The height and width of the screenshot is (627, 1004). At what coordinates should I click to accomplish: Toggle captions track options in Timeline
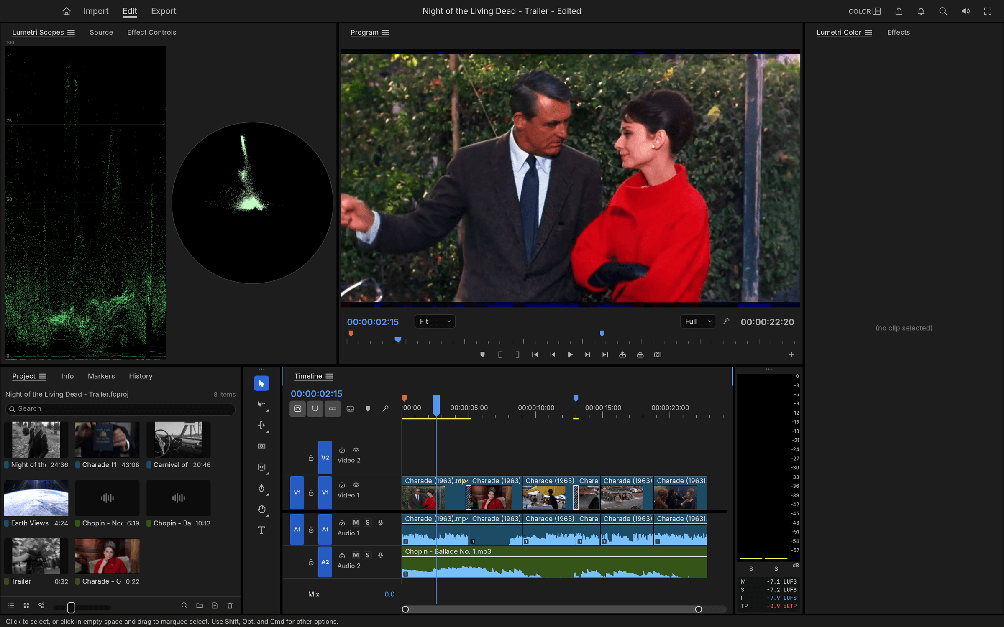coord(350,408)
